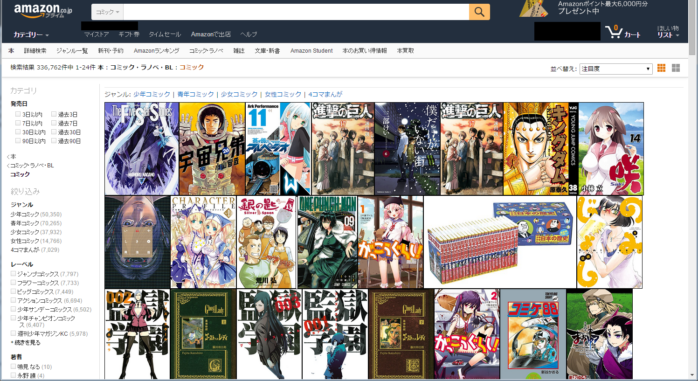Viewport: 698px width, 381px height.
Task: Open the 監獄学園 001 cover
Action: tap(335, 334)
